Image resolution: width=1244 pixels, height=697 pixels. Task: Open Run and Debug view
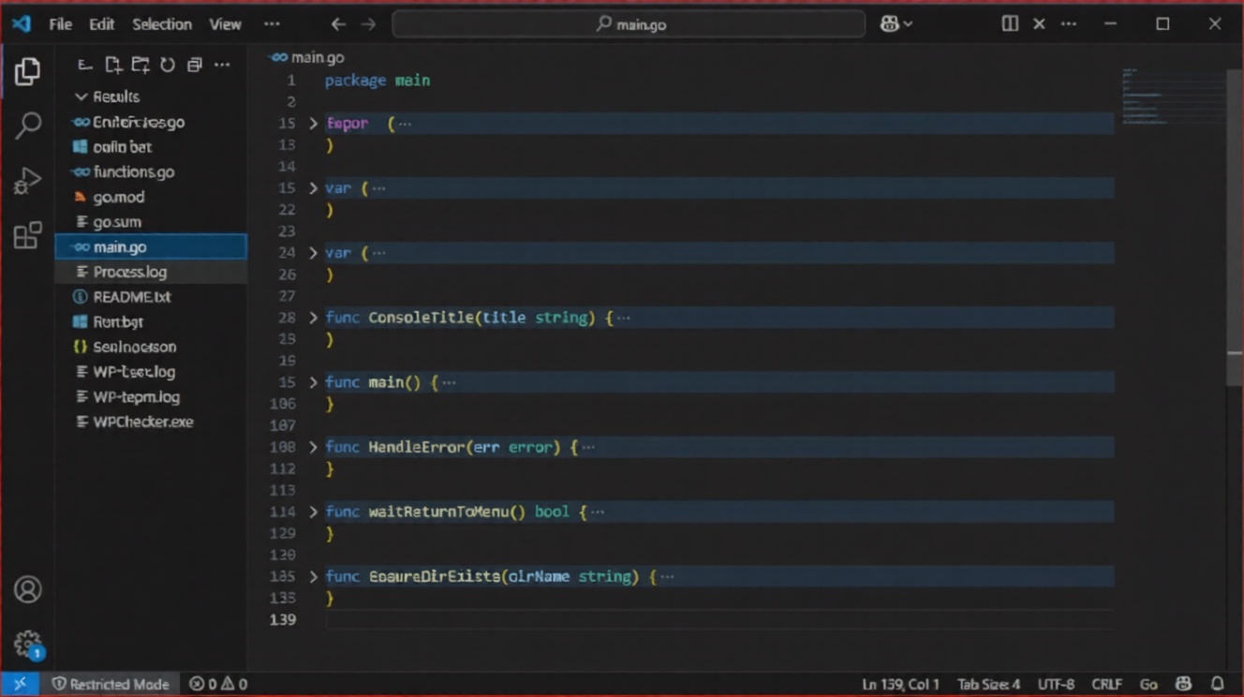tap(27, 180)
